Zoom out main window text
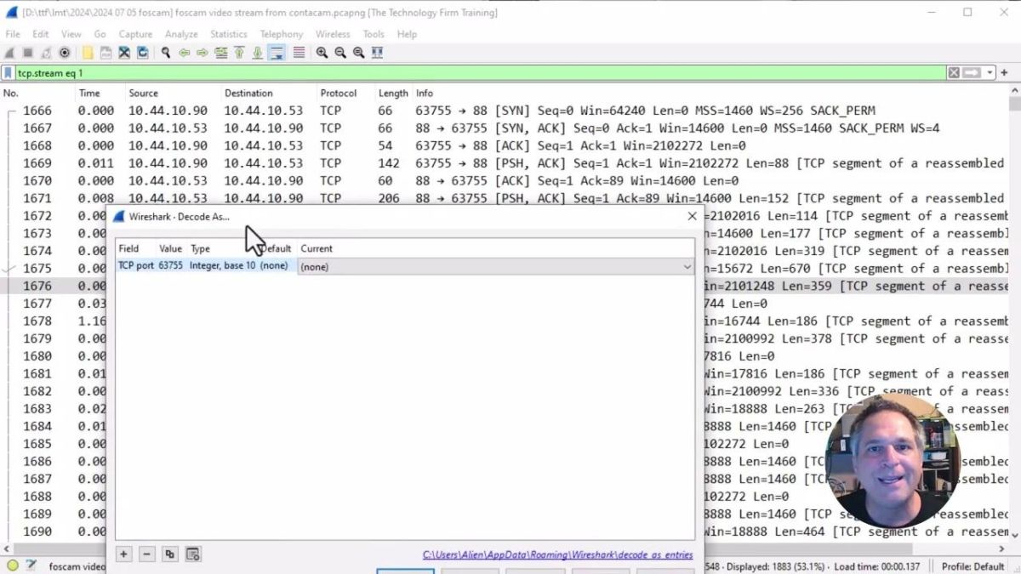Viewport: 1021px width, 574px height. tap(340, 53)
